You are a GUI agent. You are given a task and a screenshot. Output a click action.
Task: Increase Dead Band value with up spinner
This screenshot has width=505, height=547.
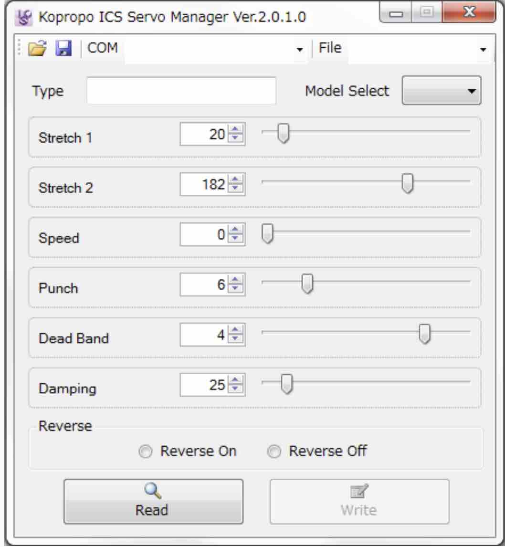coord(235,330)
